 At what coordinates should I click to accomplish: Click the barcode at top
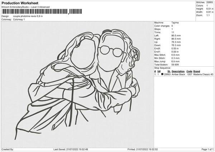click(x=42, y=11)
